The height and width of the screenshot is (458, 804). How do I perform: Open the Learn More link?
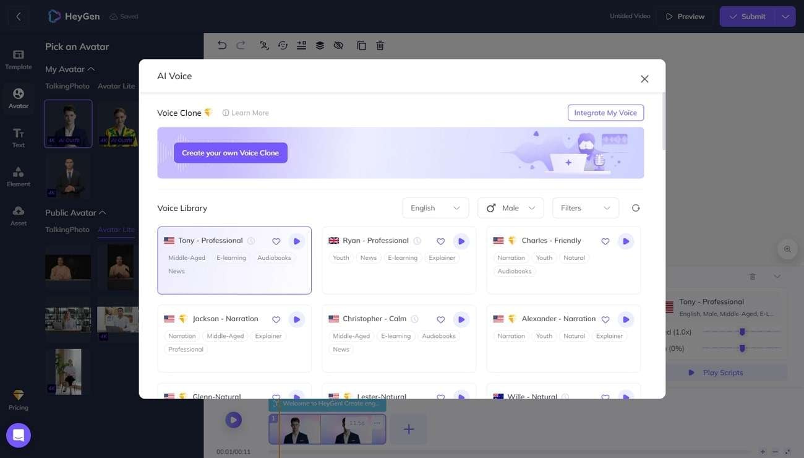click(x=246, y=113)
